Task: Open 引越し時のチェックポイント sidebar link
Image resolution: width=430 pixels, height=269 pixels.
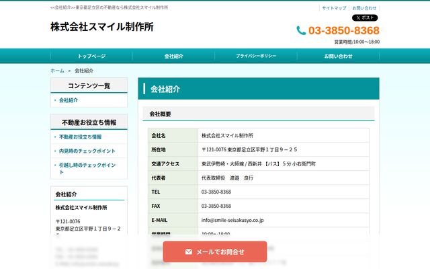Action: [87, 168]
